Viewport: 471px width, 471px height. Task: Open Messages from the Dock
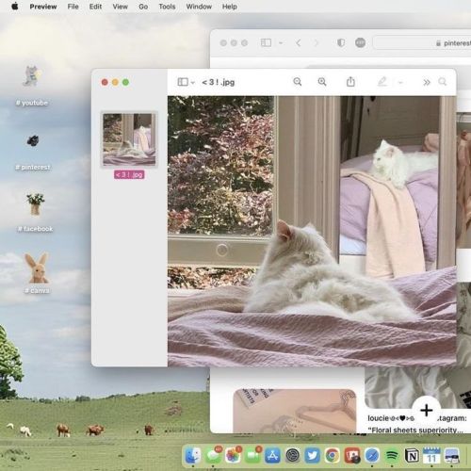(x=213, y=456)
